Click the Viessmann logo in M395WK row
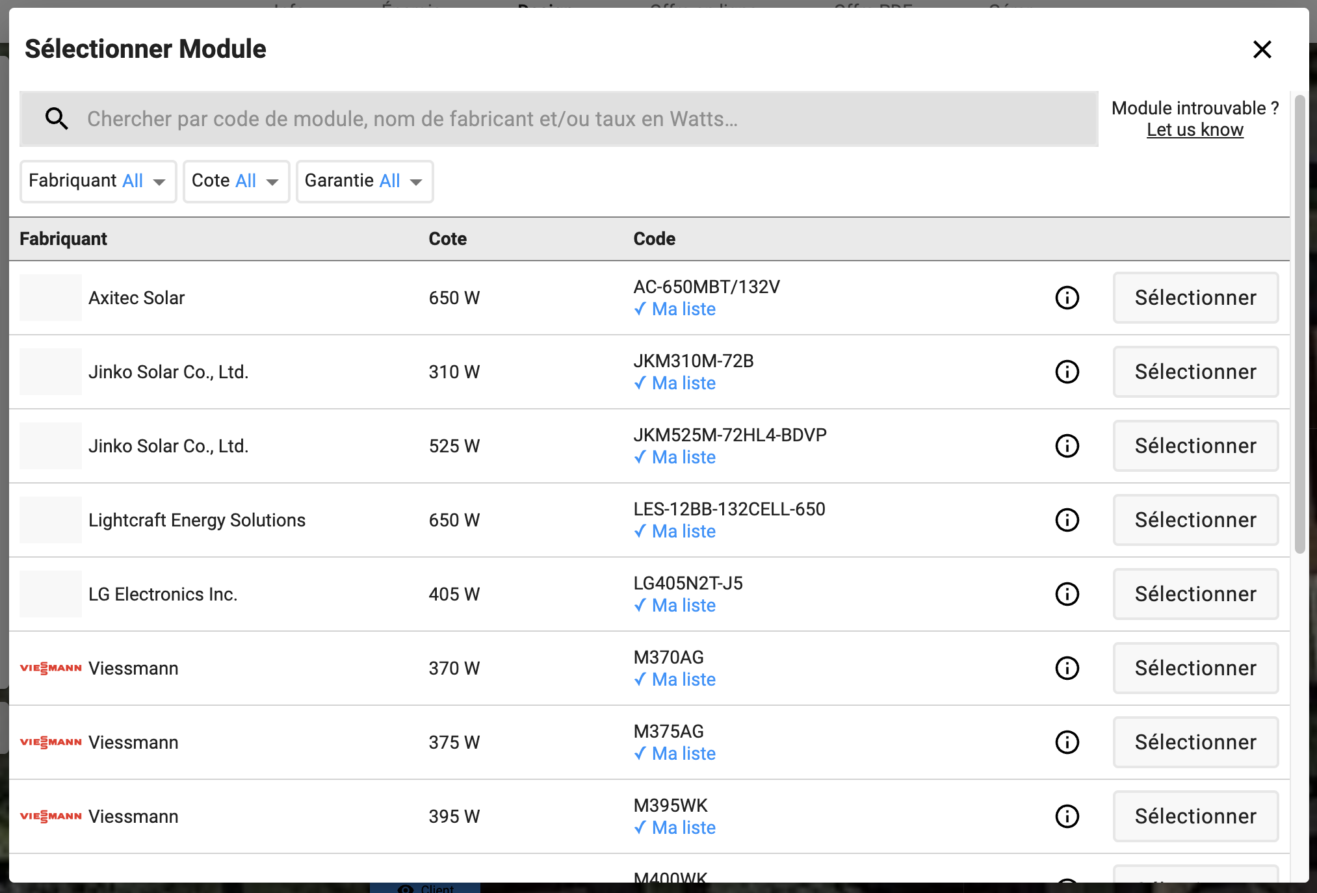1317x893 pixels. (51, 816)
